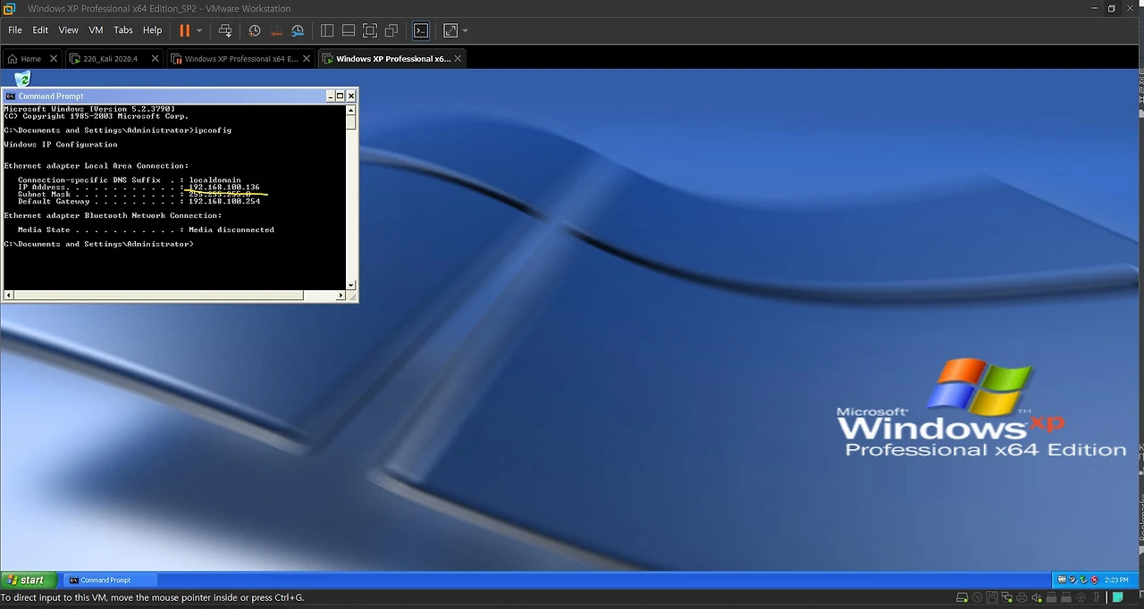1144x609 pixels.
Task: Click VMware Tools tray icon
Action: [x=1062, y=580]
